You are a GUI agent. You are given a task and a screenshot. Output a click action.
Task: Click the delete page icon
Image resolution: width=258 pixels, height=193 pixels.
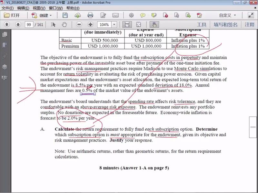pyautogui.click(x=165, y=15)
